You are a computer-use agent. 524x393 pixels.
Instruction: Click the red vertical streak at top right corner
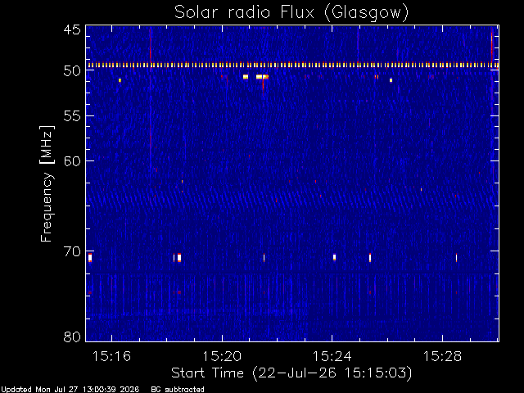[x=492, y=45]
